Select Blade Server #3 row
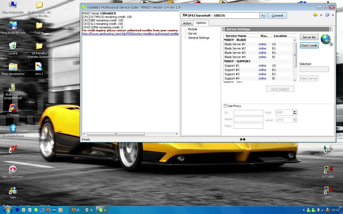This screenshot has height=214, width=343. [x=235, y=53]
